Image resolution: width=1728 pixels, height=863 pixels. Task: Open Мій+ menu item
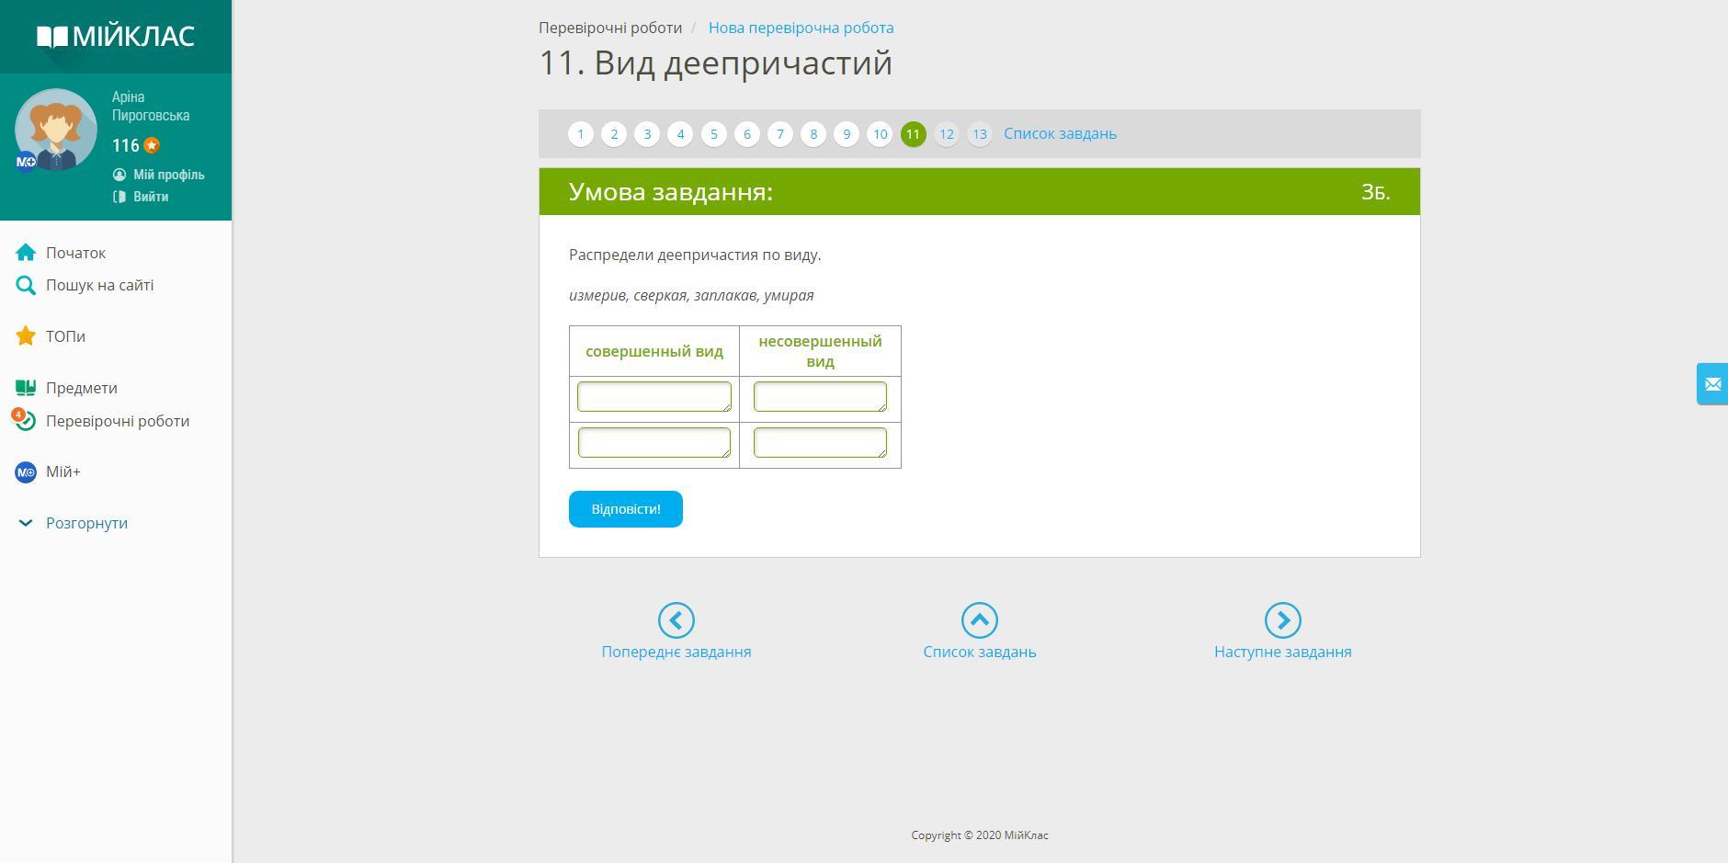tap(63, 471)
